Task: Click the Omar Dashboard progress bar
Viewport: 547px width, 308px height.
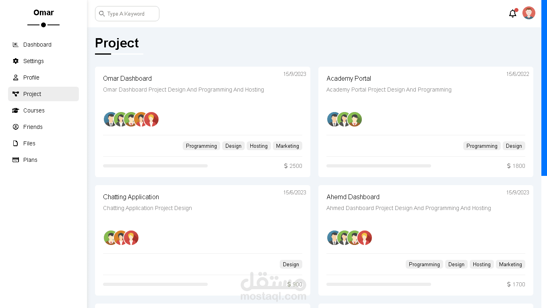Action: coord(155,166)
